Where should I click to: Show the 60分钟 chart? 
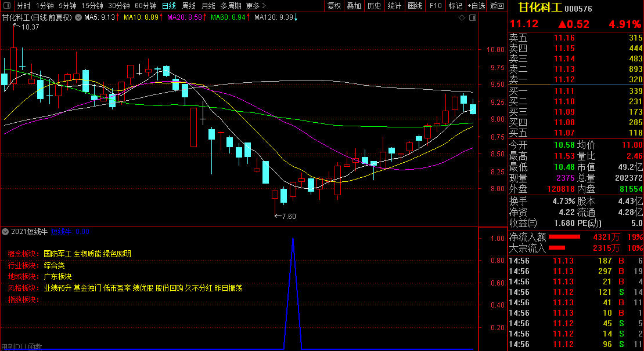point(146,6)
